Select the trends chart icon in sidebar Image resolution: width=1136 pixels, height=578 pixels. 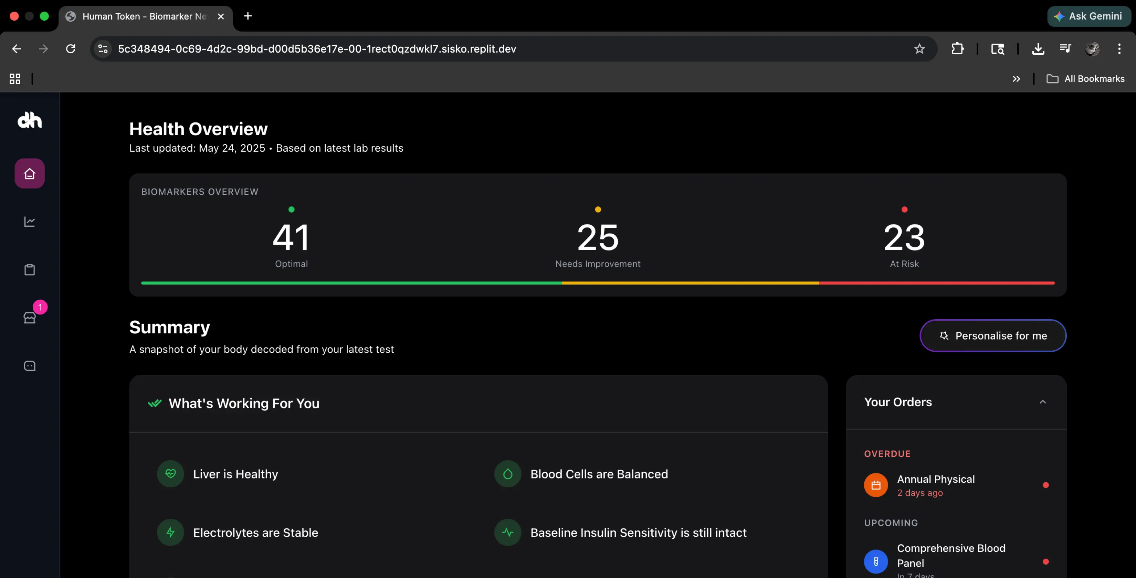coord(29,221)
